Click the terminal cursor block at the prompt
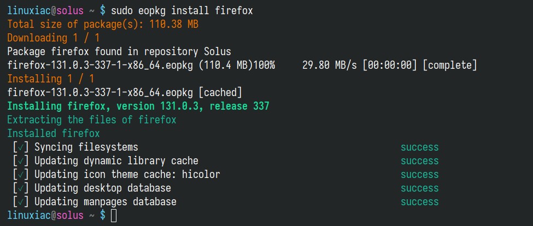The width and height of the screenshot is (533, 226). click(x=114, y=216)
